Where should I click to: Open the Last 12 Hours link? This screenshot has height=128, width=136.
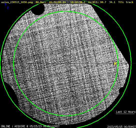126,112
